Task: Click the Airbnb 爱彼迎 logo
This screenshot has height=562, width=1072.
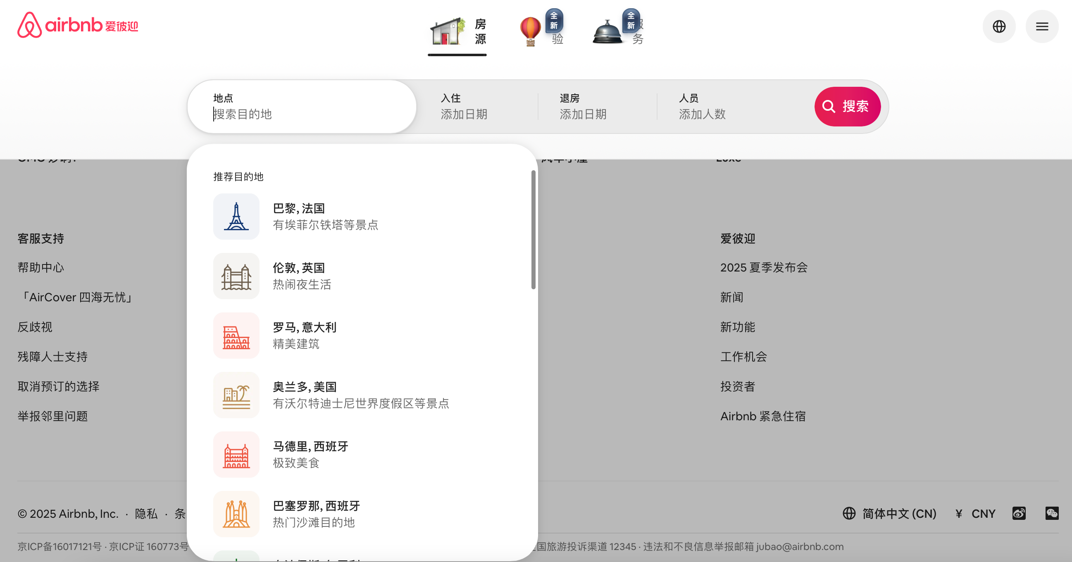Action: pos(77,25)
